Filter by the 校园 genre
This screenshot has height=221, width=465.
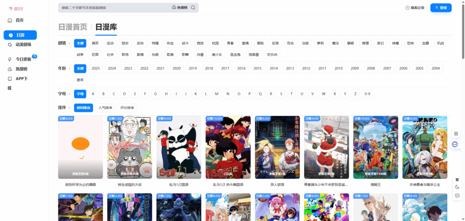pyautogui.click(x=215, y=43)
